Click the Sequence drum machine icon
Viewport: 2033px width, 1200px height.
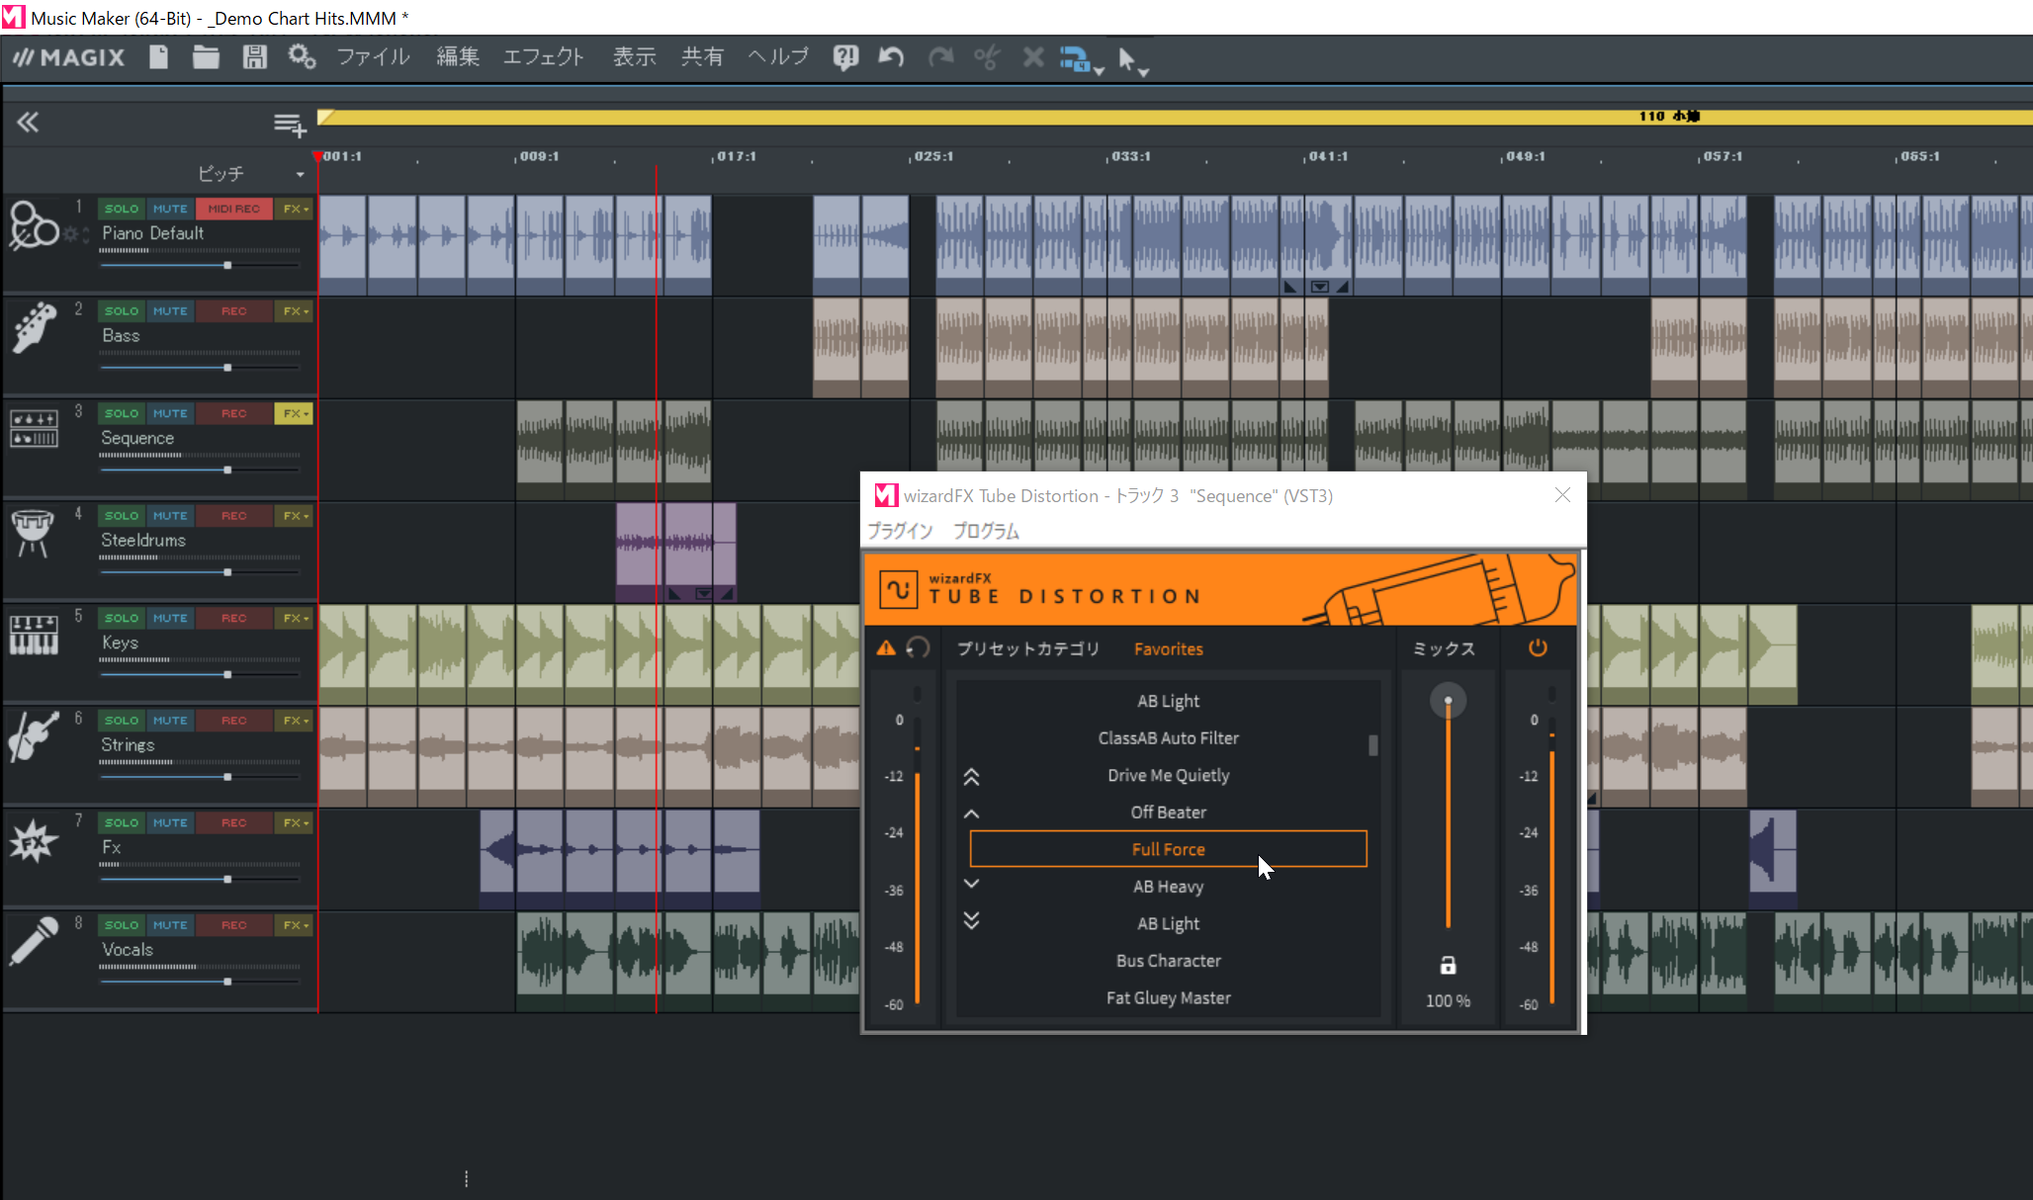[34, 429]
